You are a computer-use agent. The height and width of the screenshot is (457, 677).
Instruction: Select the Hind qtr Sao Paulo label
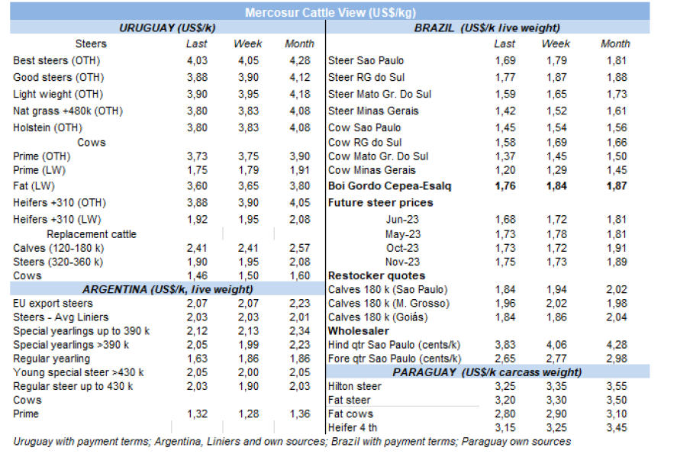(x=394, y=345)
